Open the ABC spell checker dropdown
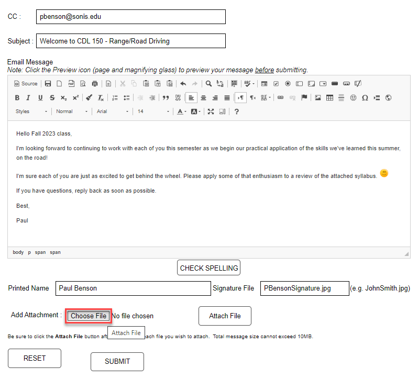Image resolution: width=418 pixels, height=379 pixels. 249,84
